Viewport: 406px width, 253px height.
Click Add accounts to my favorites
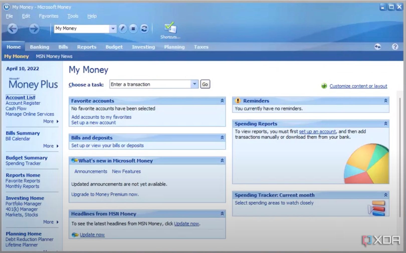(x=101, y=117)
